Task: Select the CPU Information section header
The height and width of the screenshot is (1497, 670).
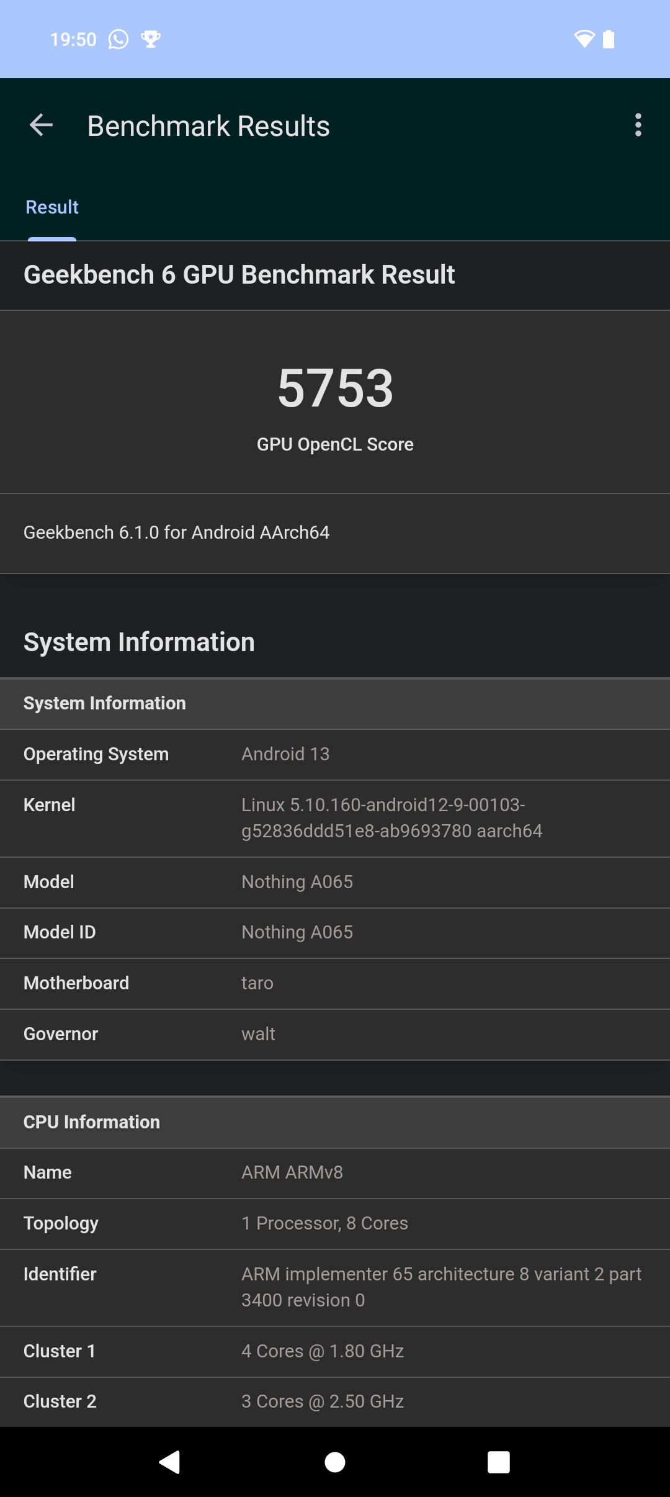Action: coord(91,1122)
